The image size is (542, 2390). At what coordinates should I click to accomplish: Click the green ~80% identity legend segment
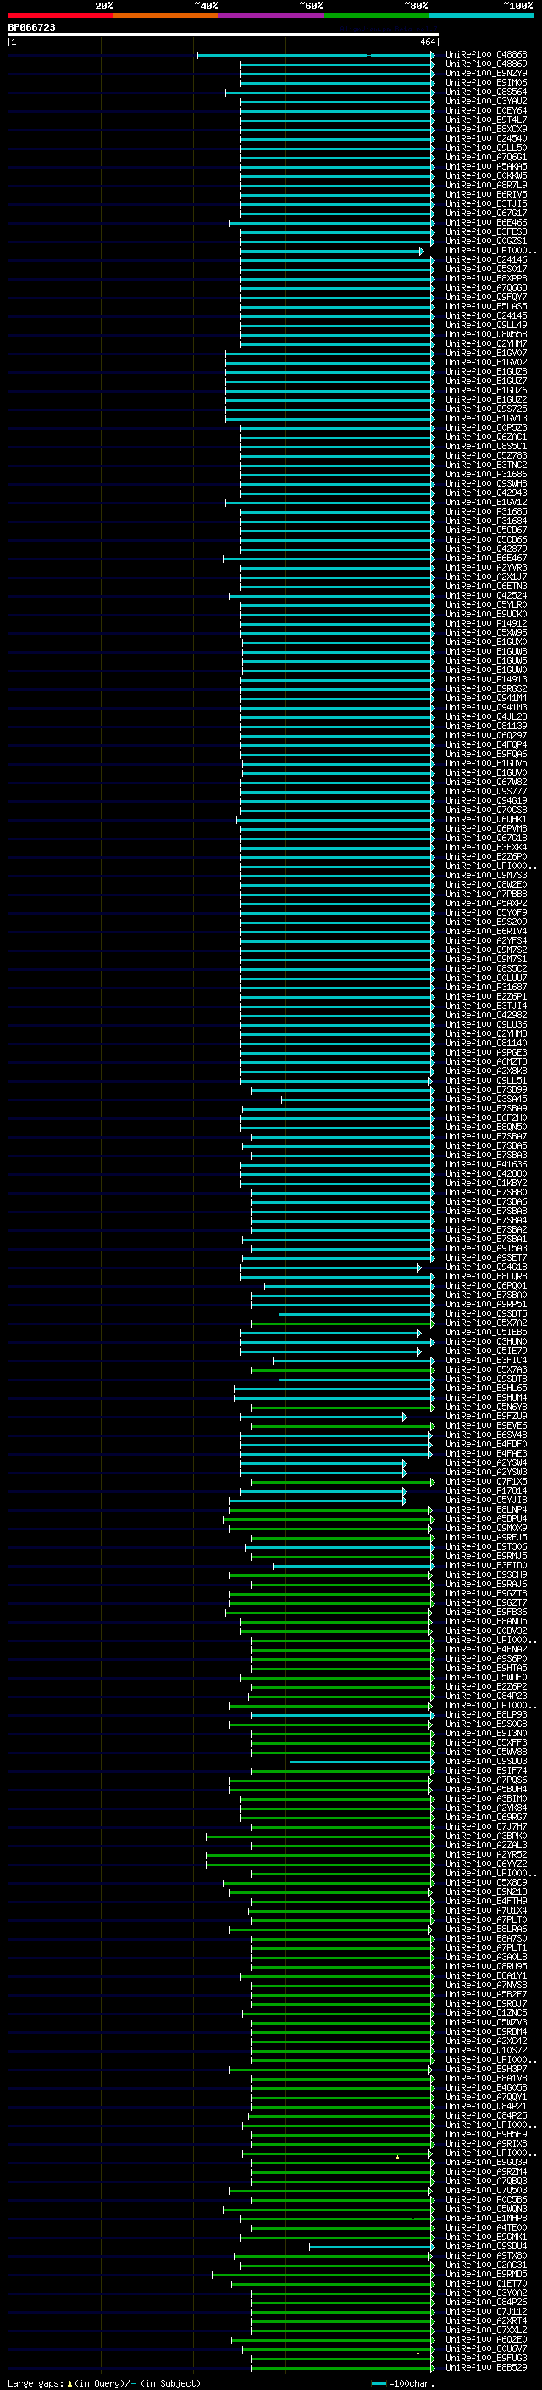[x=376, y=15]
